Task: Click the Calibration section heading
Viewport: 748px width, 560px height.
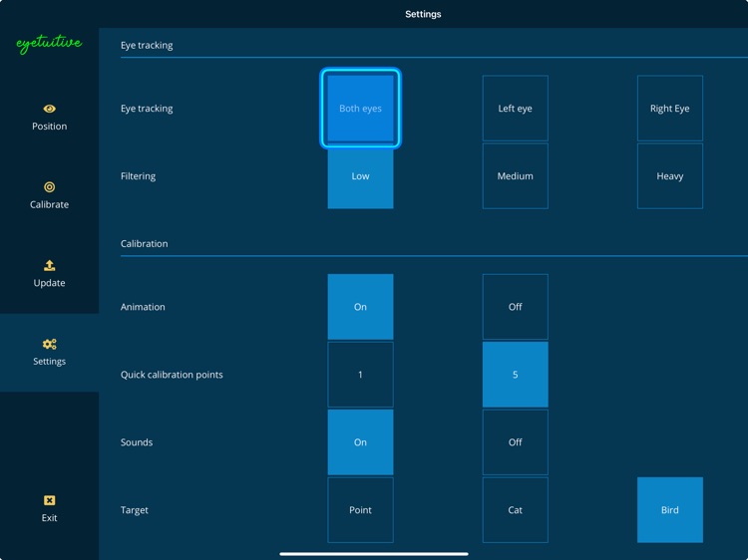Action: pos(144,243)
